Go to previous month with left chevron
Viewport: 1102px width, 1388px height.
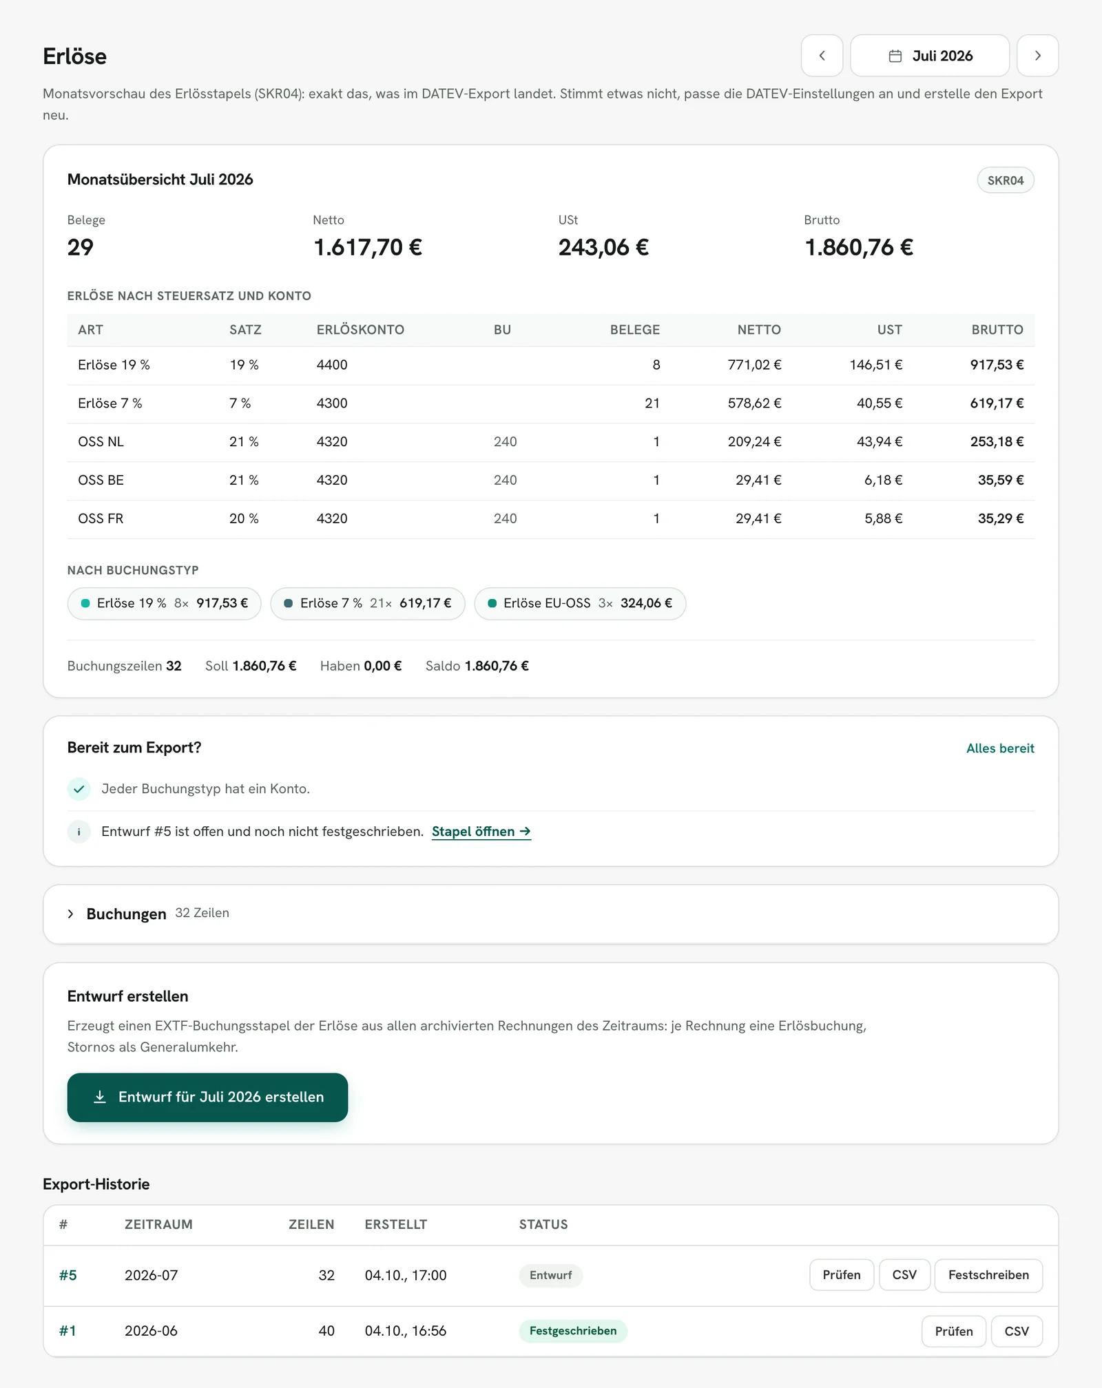click(822, 56)
